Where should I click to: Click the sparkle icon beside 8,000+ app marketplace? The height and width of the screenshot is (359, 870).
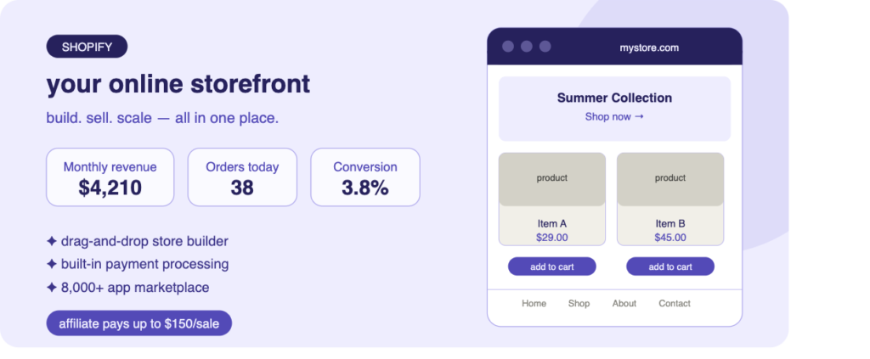[x=52, y=288]
